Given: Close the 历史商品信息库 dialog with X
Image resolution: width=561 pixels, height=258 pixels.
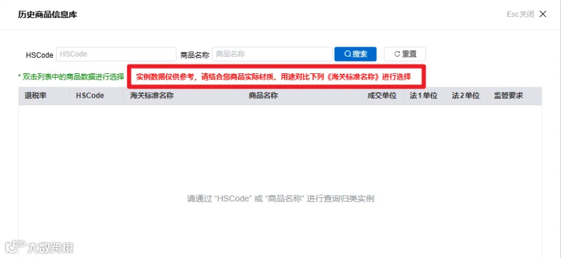Looking at the screenshot, I should tap(543, 14).
